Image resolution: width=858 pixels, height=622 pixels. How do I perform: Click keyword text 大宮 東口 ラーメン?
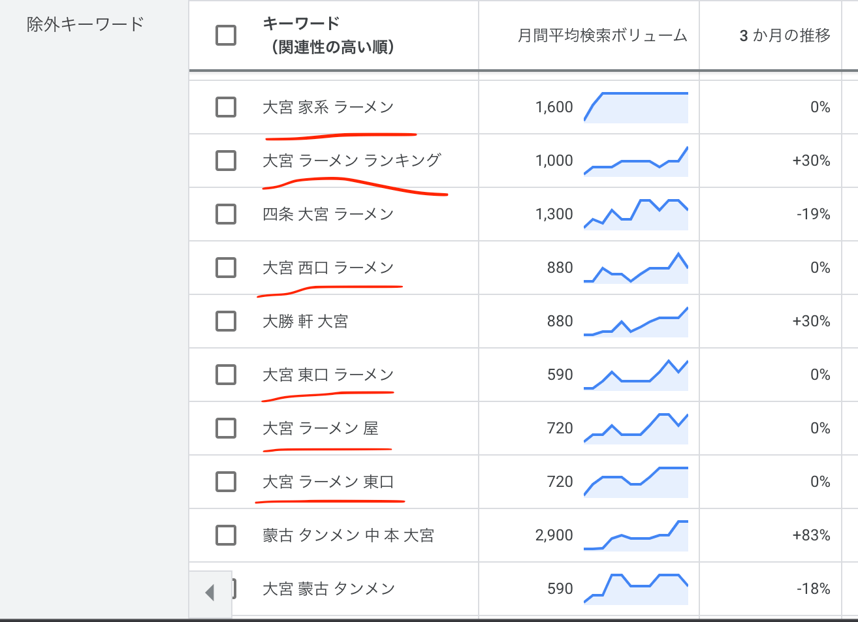click(328, 375)
